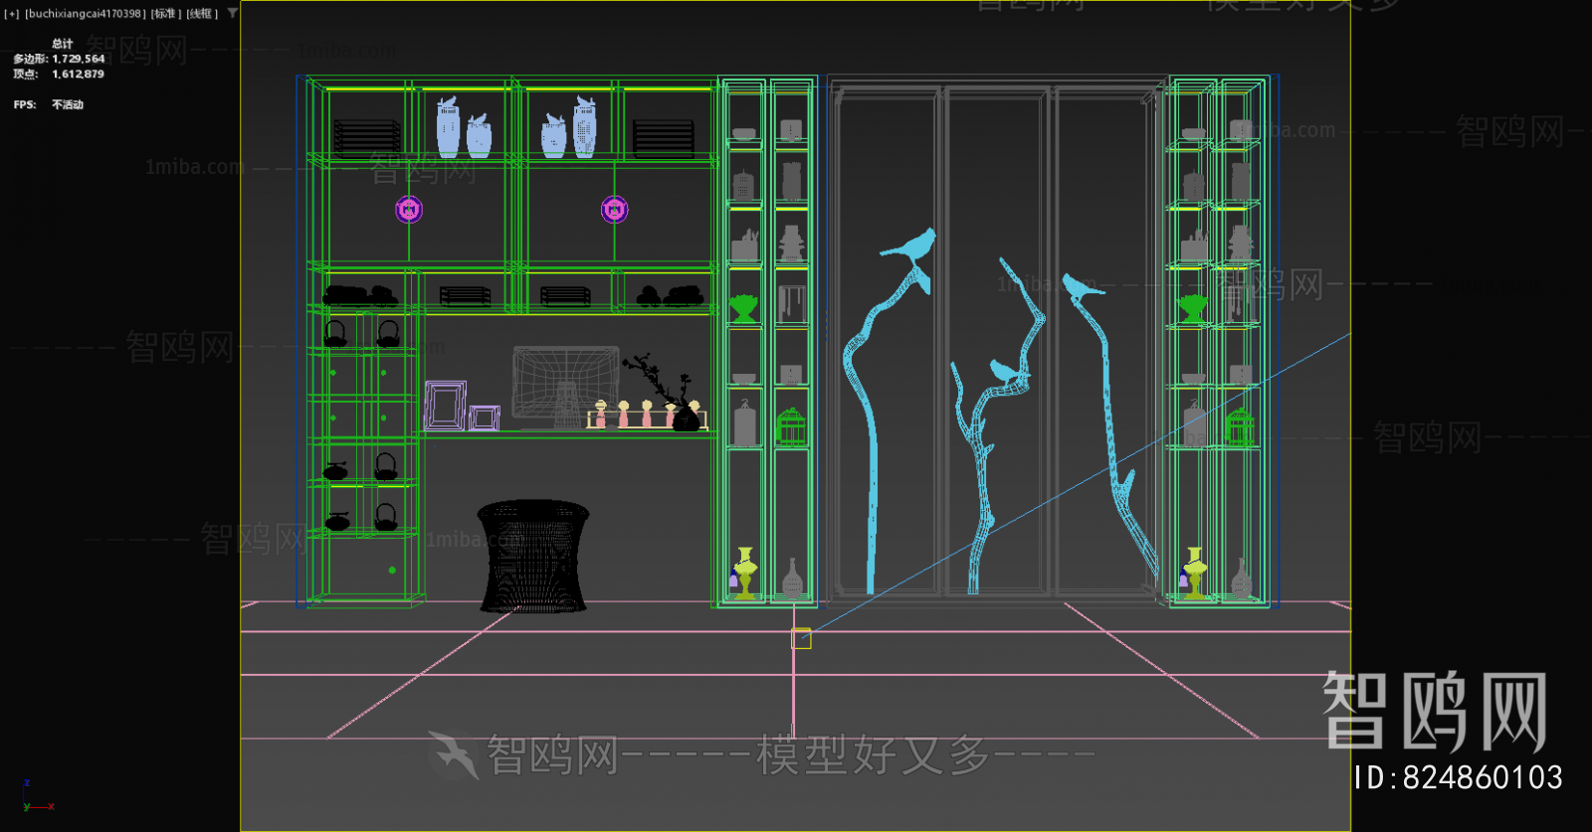Select the yellow square target marker on the floor

pyautogui.click(x=801, y=639)
